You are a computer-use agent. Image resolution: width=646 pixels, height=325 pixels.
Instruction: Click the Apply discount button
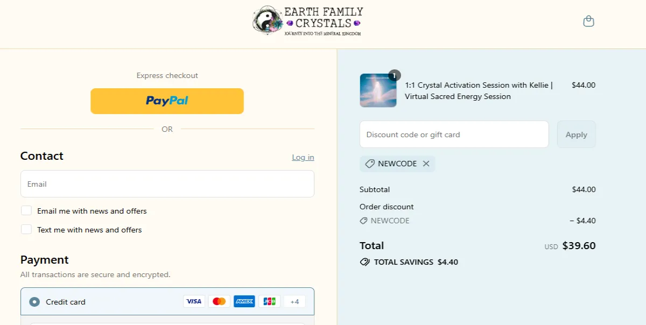[x=576, y=134]
